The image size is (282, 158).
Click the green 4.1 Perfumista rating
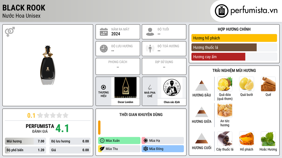(x=62, y=128)
